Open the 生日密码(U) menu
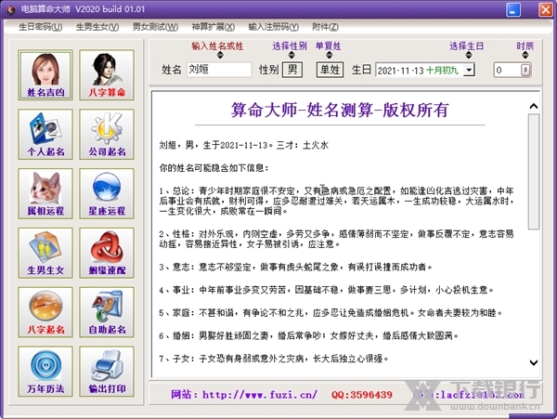This screenshot has width=557, height=419. (x=40, y=27)
